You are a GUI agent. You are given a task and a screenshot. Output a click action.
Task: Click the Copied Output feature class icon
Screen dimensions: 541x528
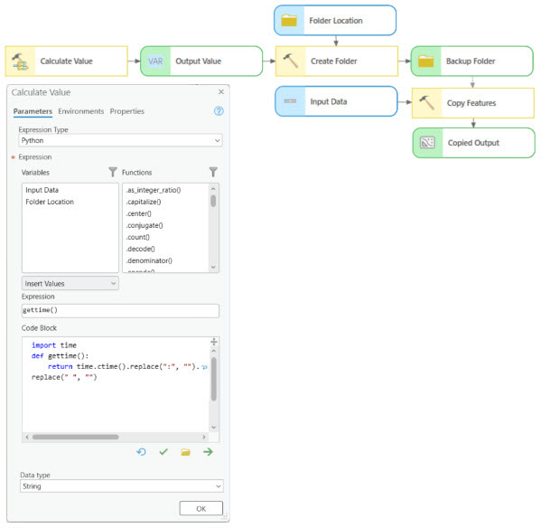[427, 143]
